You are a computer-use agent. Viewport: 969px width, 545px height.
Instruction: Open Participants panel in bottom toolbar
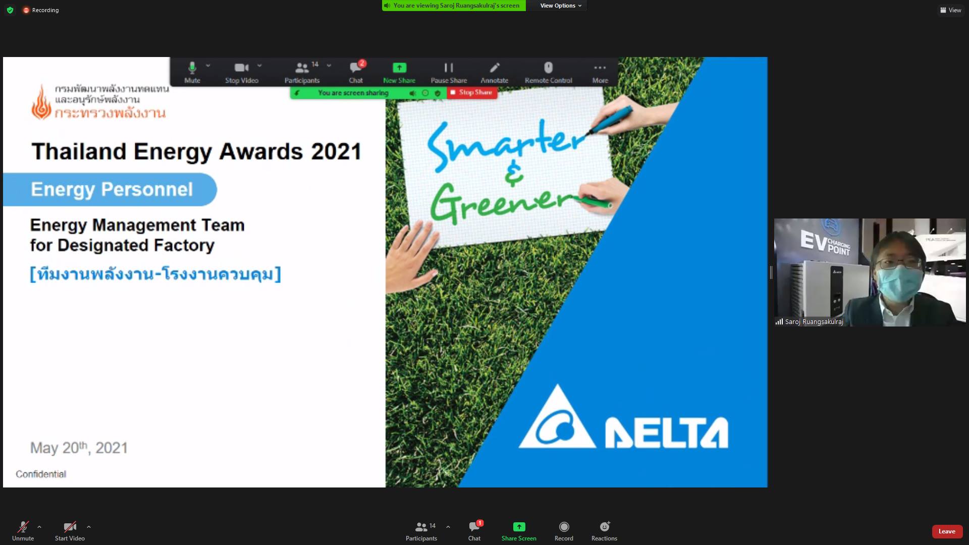pyautogui.click(x=421, y=531)
